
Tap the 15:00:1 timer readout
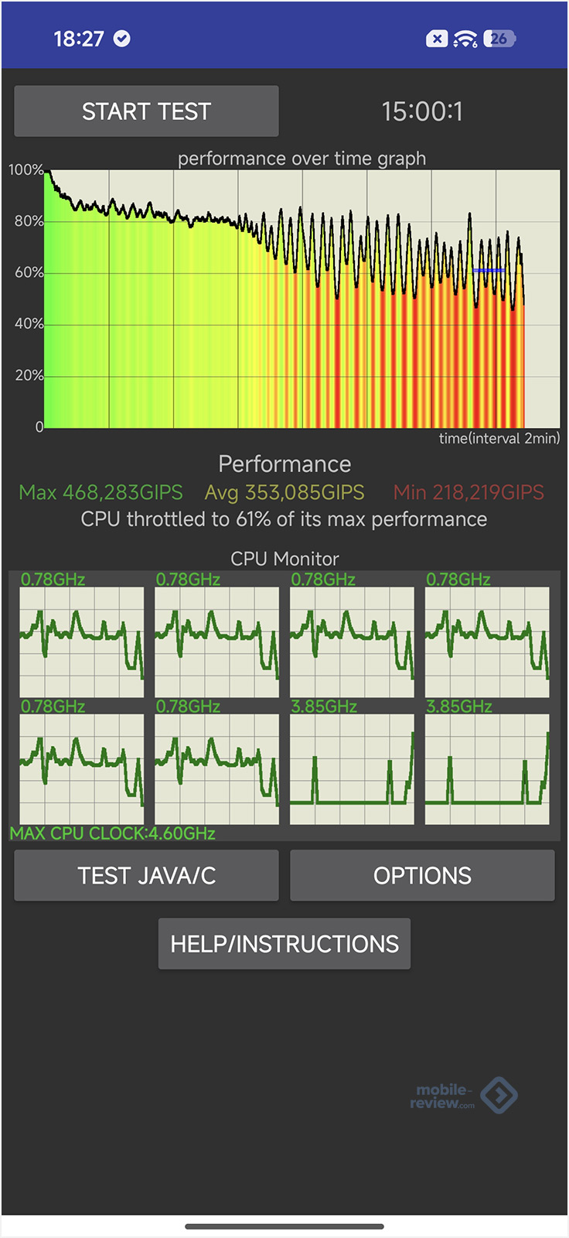422,111
